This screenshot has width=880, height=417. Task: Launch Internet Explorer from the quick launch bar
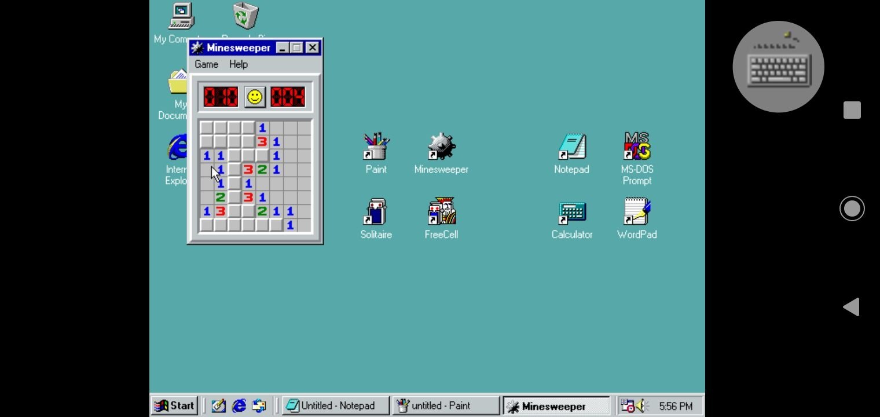[239, 406]
